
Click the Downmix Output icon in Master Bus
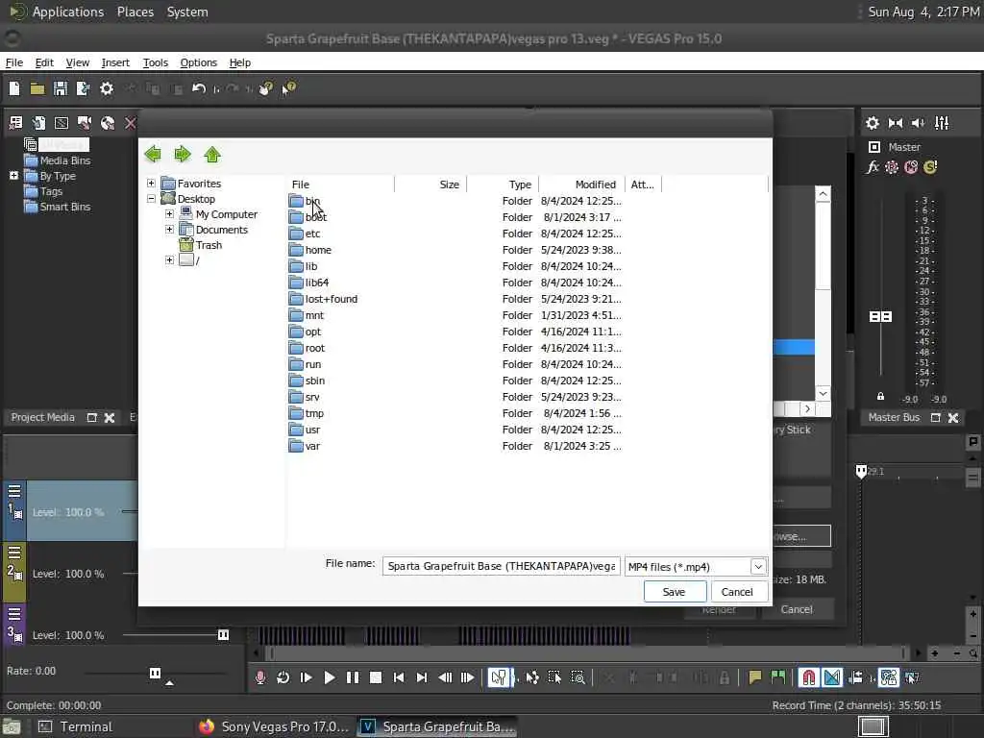pyautogui.click(x=896, y=123)
